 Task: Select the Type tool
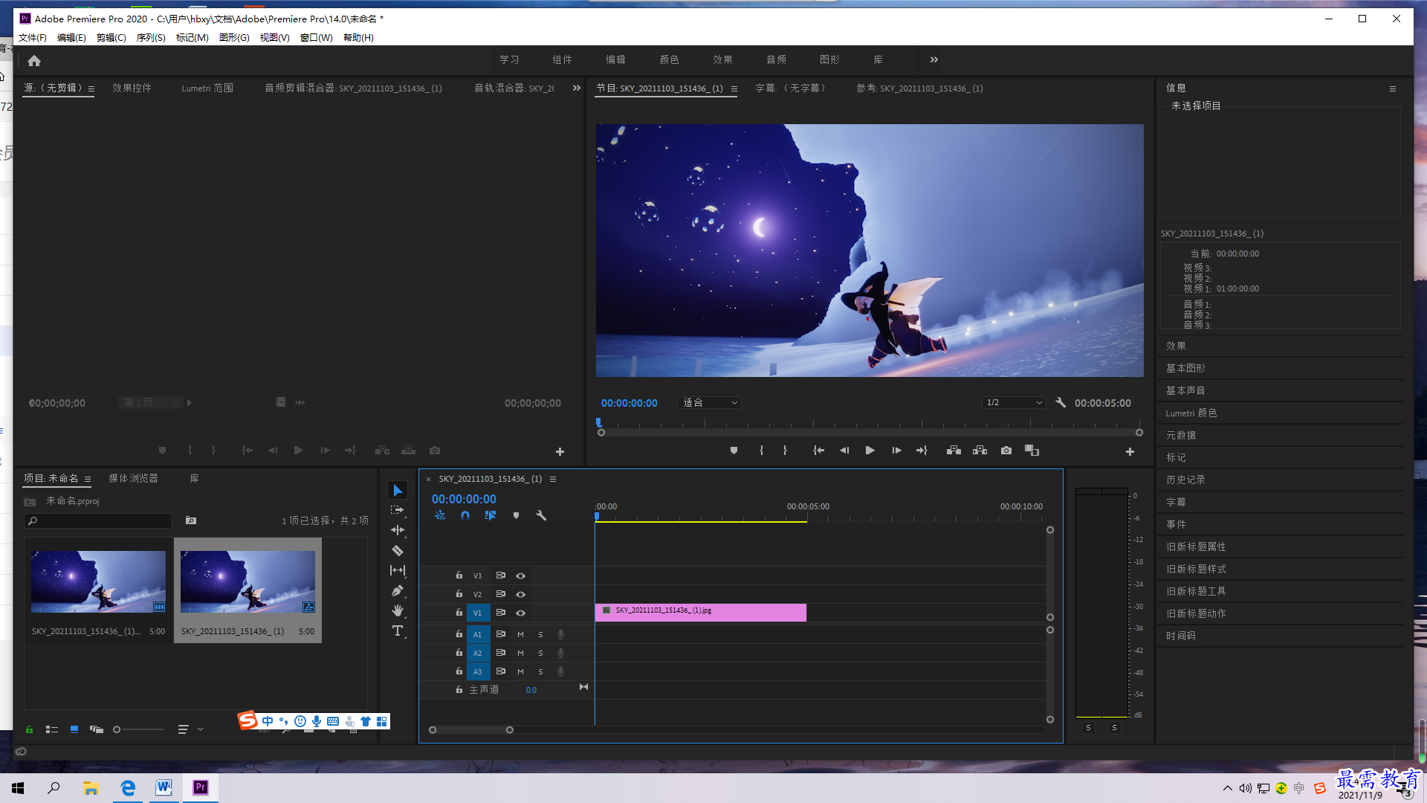(398, 631)
